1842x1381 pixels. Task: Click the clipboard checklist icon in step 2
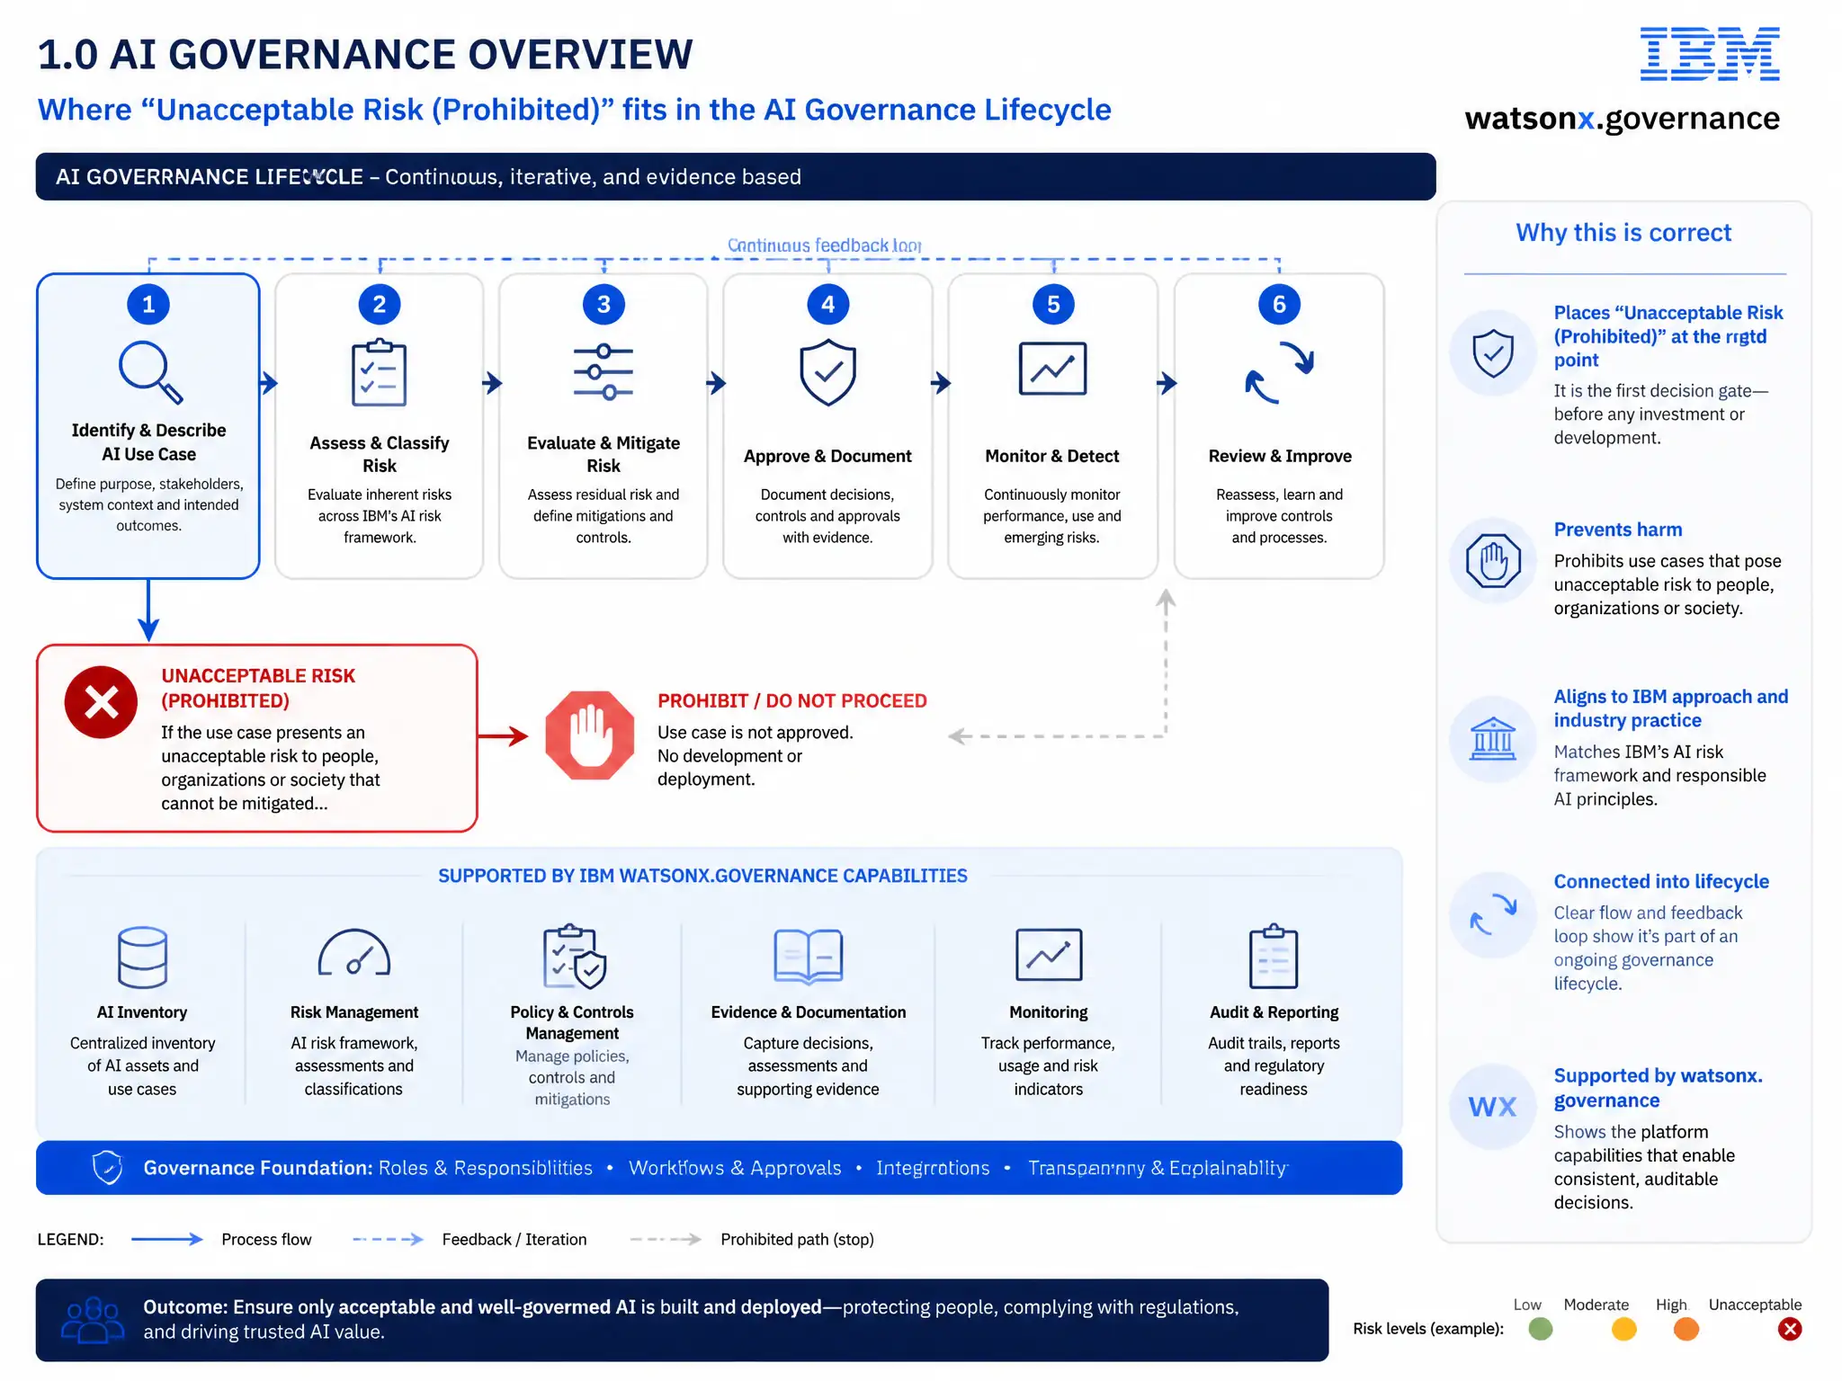[379, 372]
